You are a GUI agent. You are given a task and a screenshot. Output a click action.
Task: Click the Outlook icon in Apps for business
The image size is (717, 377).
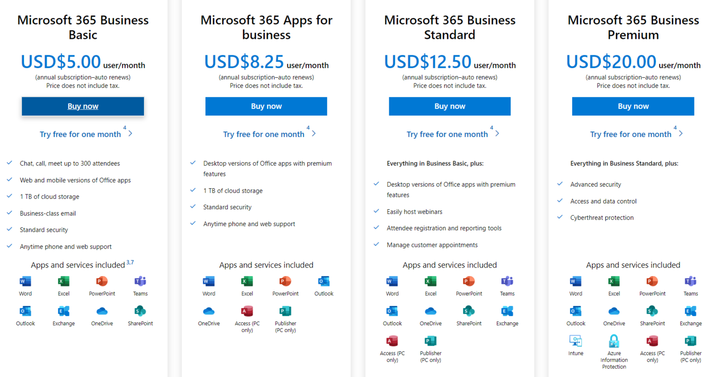(324, 281)
